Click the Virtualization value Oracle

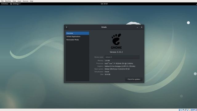107,72
